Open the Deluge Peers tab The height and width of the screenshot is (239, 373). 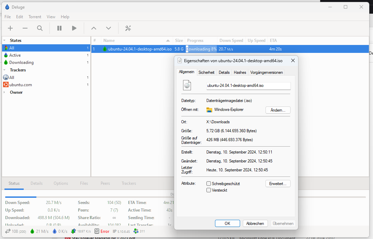point(105,183)
